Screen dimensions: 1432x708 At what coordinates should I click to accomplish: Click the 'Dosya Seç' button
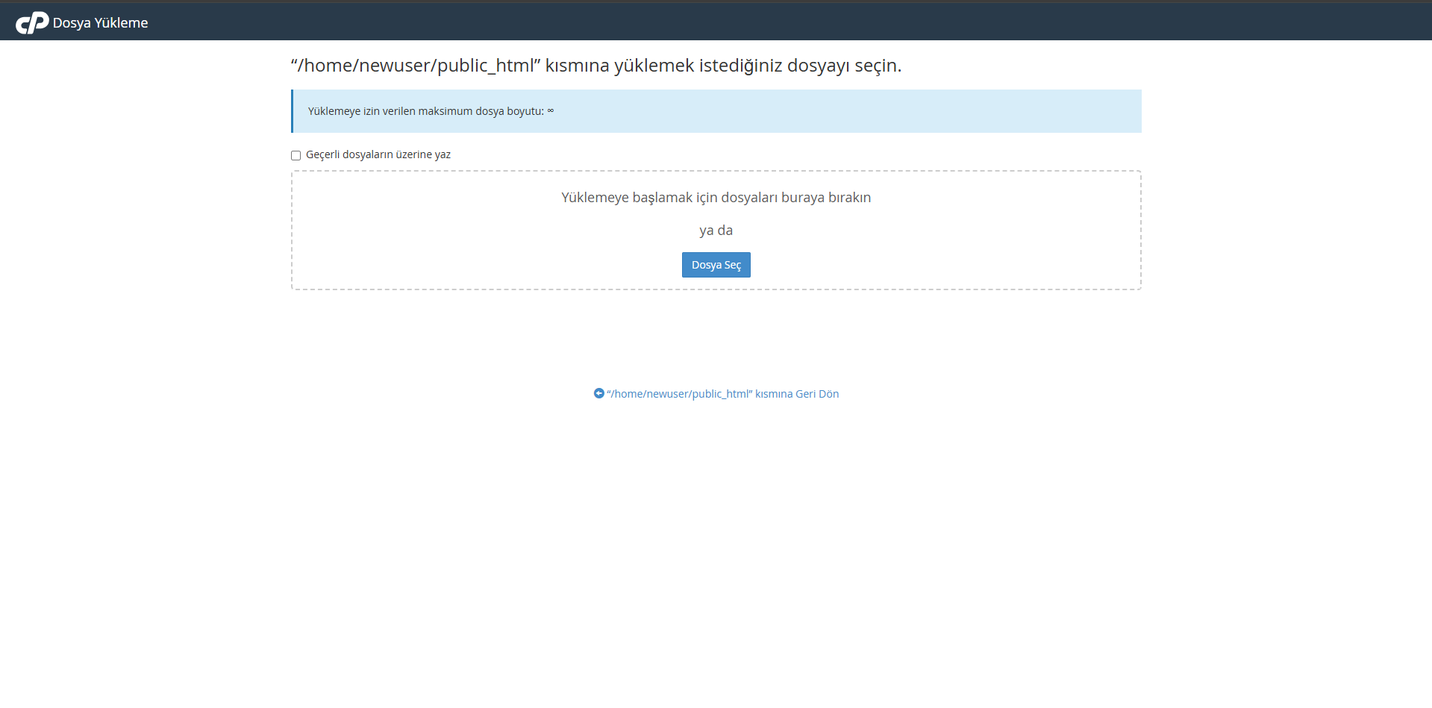coord(716,265)
